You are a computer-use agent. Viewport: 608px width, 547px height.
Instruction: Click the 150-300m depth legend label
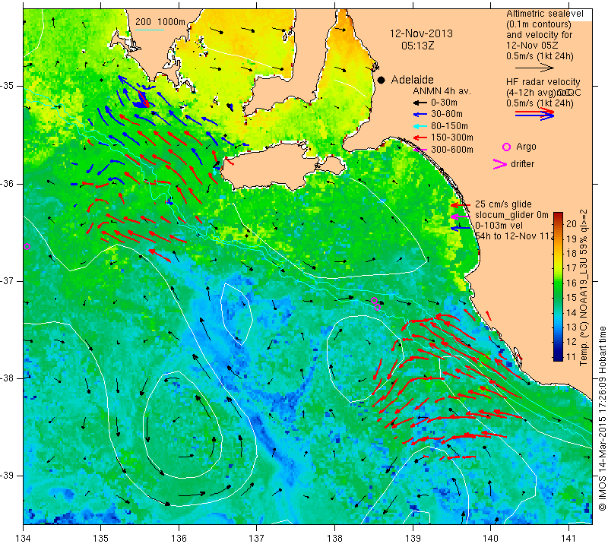(452, 138)
